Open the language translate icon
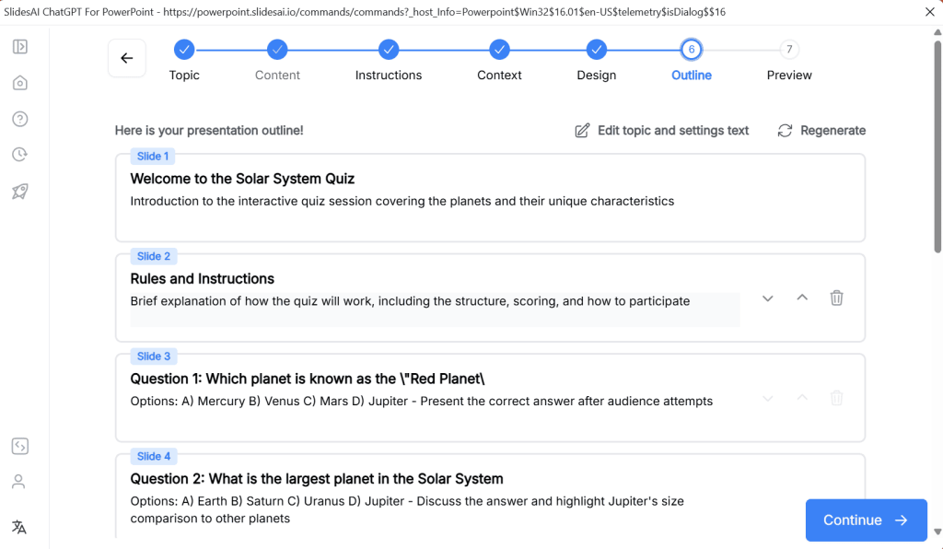The width and height of the screenshot is (943, 549). point(19,527)
